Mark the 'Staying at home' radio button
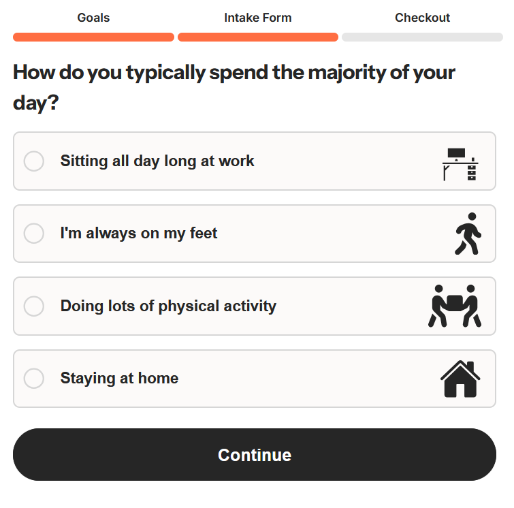This screenshot has width=514, height=508. (x=34, y=379)
